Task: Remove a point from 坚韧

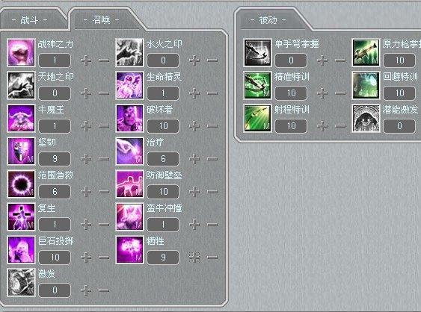Action: click(104, 159)
